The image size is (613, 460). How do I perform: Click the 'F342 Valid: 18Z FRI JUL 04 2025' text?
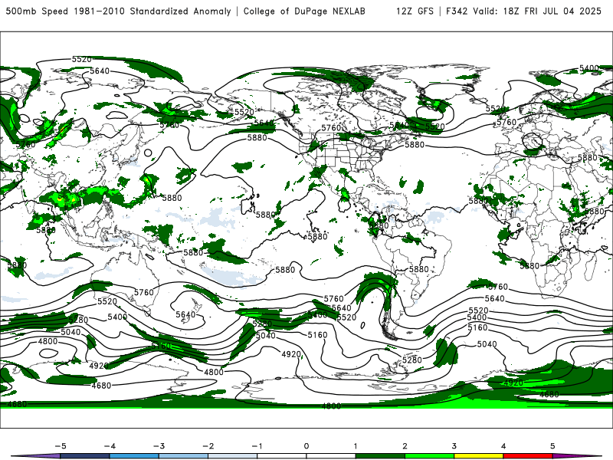click(x=523, y=11)
